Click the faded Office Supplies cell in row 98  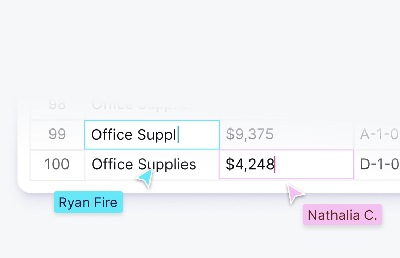point(152,107)
